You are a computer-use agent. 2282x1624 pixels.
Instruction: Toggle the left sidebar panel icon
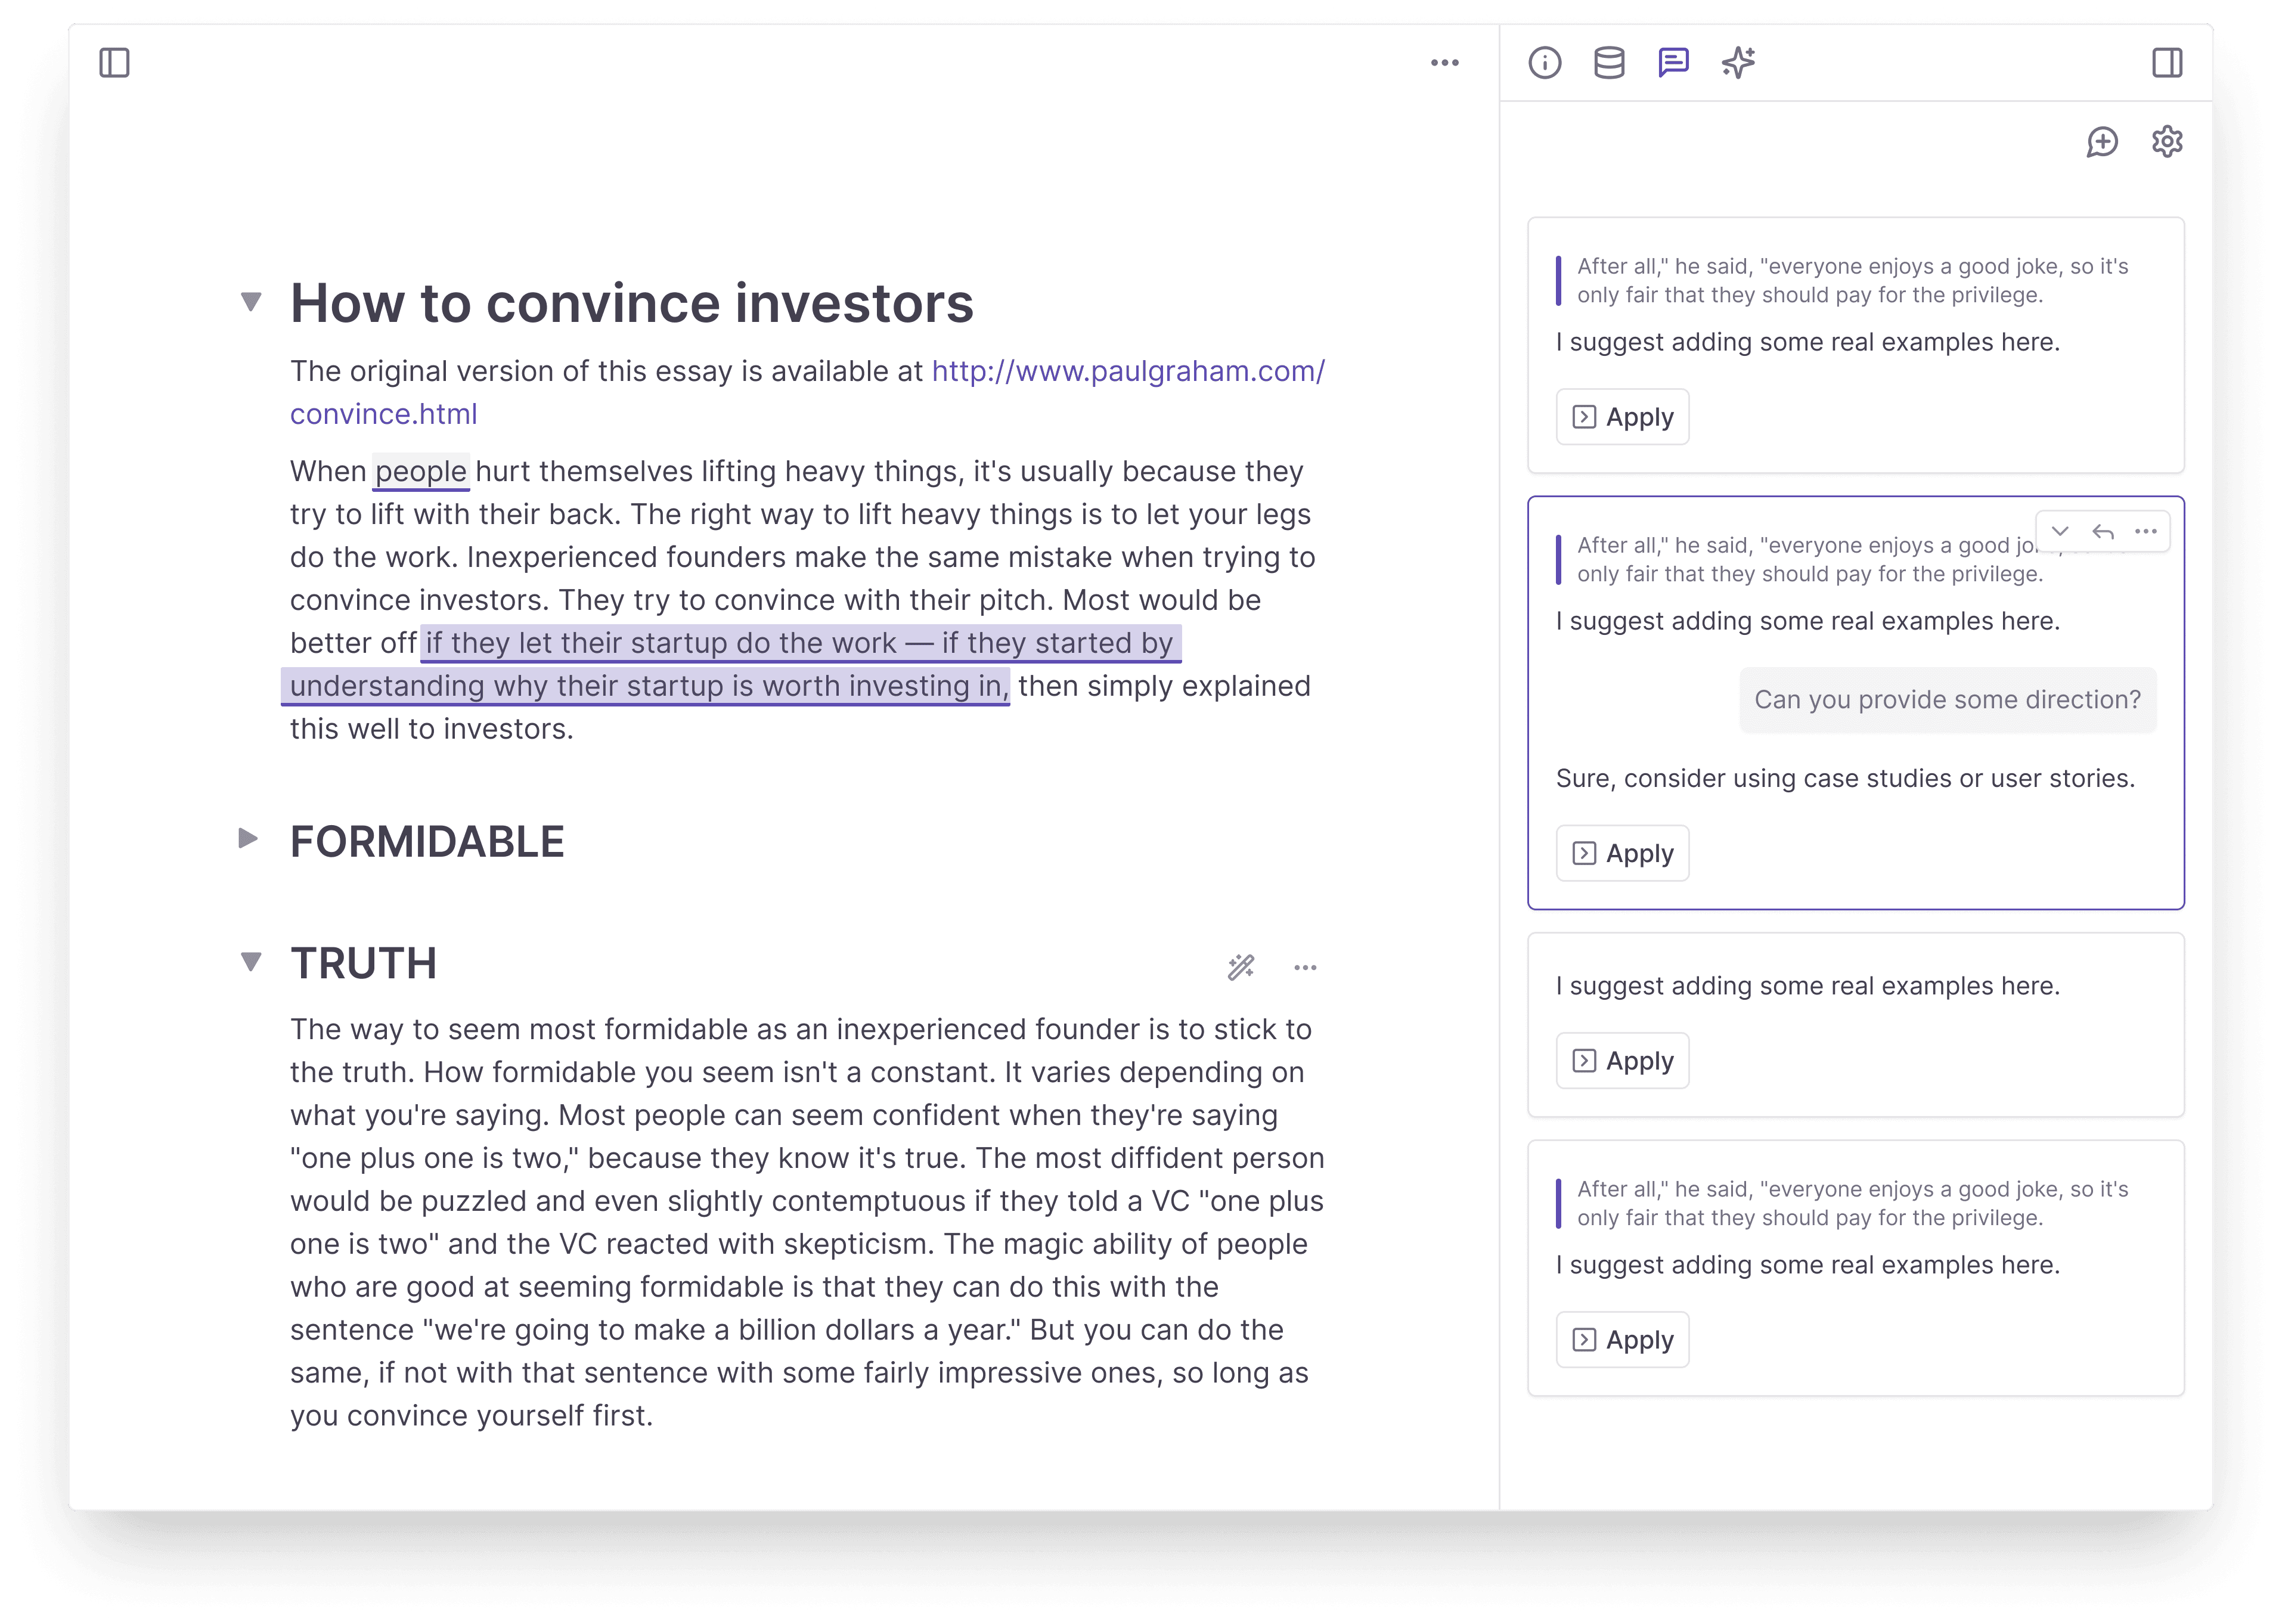click(x=114, y=63)
